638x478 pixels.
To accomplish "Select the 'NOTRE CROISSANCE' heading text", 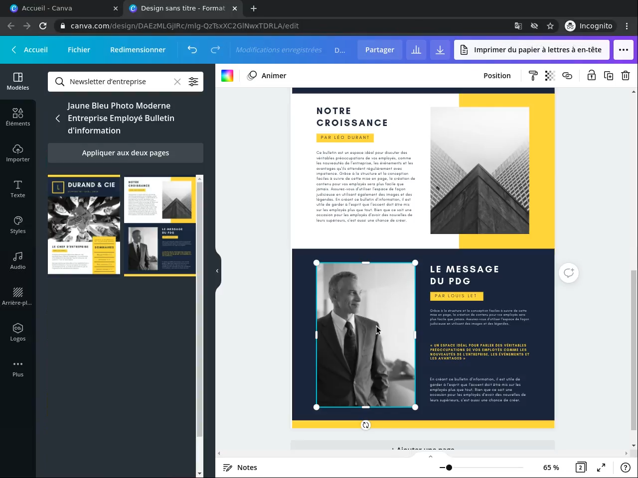I will 352,117.
